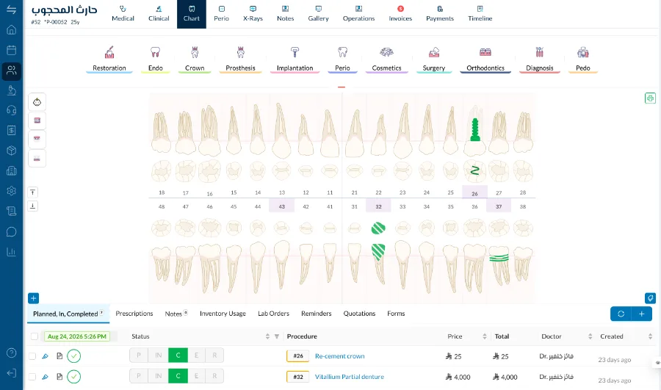
Task: Sort by the Doctor column arrows
Action: click(x=590, y=336)
